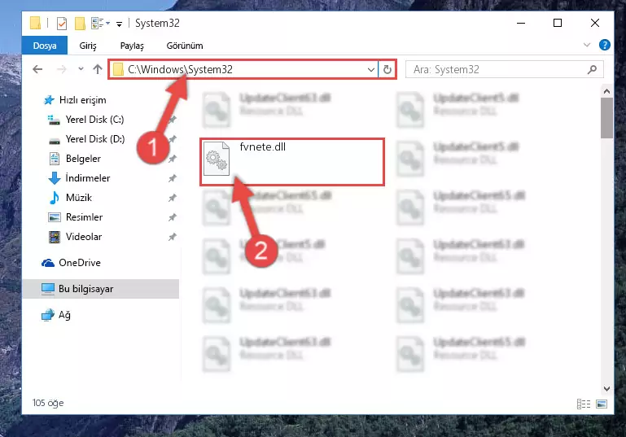Image resolution: width=626 pixels, height=437 pixels.
Task: Switch to the Görünüm ribbon tab
Action: [185, 46]
